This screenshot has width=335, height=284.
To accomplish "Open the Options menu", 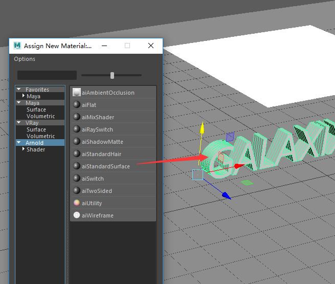I will (x=25, y=59).
